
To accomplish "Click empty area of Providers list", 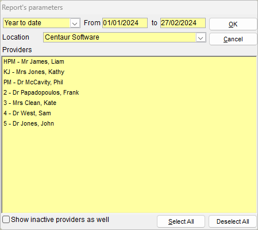I will click(x=129, y=168).
